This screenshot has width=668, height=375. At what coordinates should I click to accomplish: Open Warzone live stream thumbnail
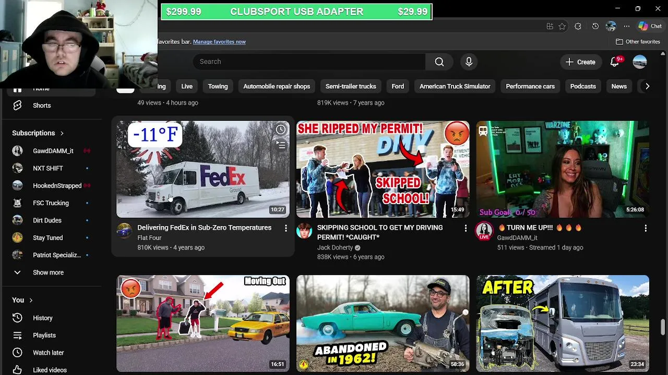(x=563, y=169)
